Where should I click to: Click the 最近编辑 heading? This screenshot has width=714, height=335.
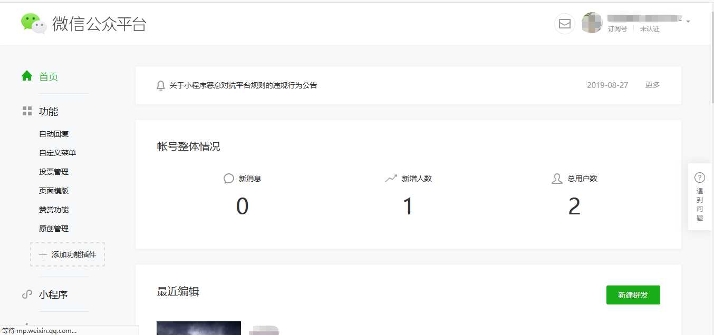(178, 291)
